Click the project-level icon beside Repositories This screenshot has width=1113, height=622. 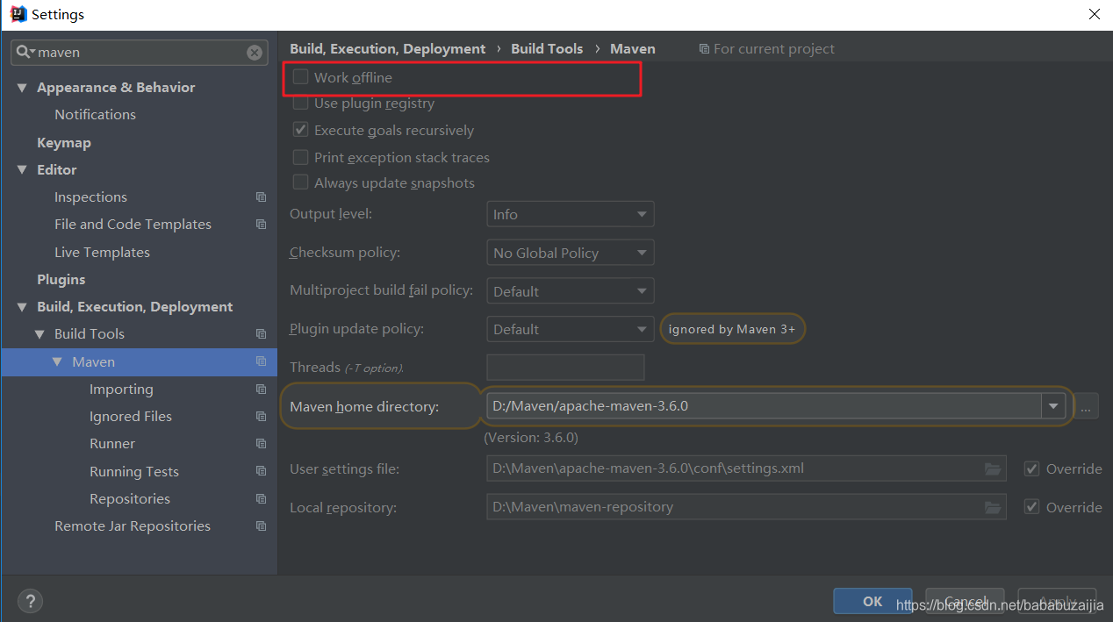261,499
